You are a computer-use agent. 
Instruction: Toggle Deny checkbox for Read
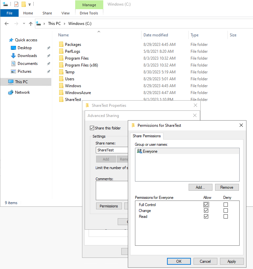[x=226, y=217]
